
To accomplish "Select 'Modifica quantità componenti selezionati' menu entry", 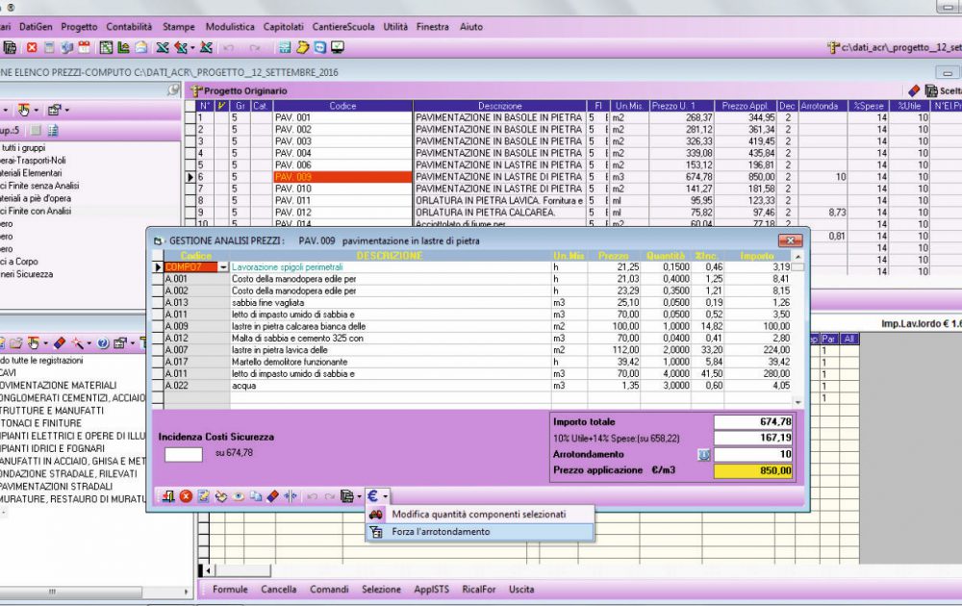I will tap(480, 515).
